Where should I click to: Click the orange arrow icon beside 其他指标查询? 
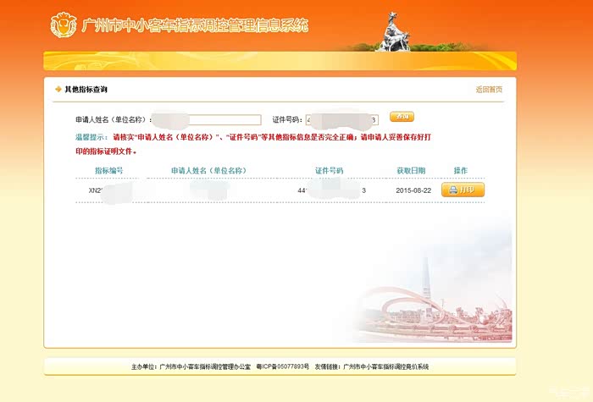click(x=58, y=89)
